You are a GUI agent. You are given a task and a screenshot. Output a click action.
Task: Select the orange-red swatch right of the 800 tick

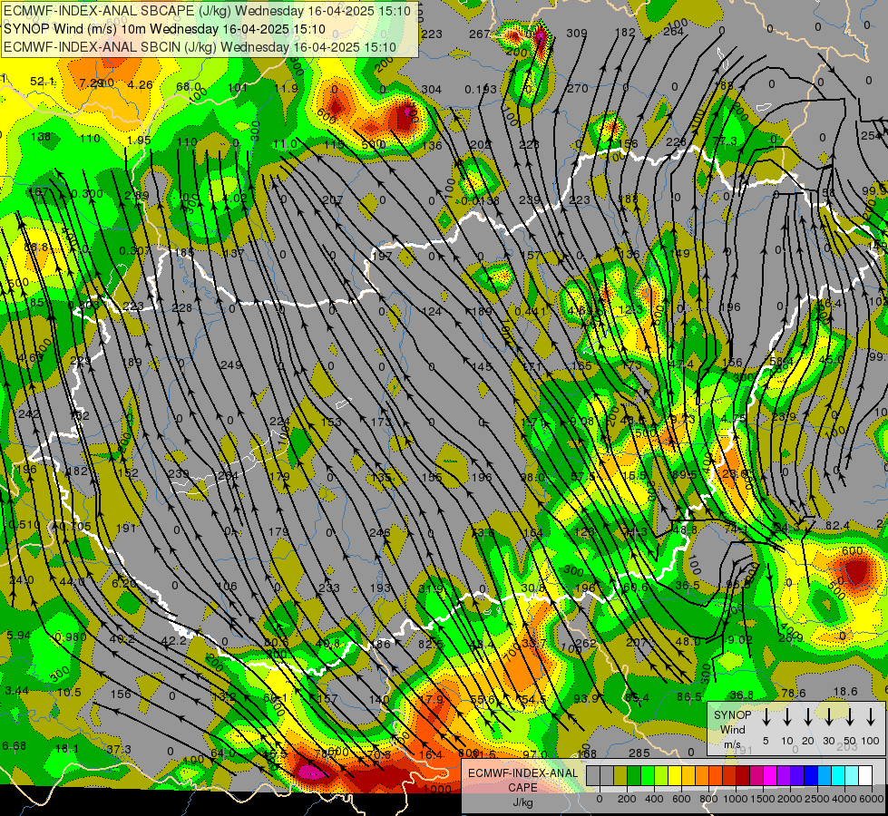(717, 776)
